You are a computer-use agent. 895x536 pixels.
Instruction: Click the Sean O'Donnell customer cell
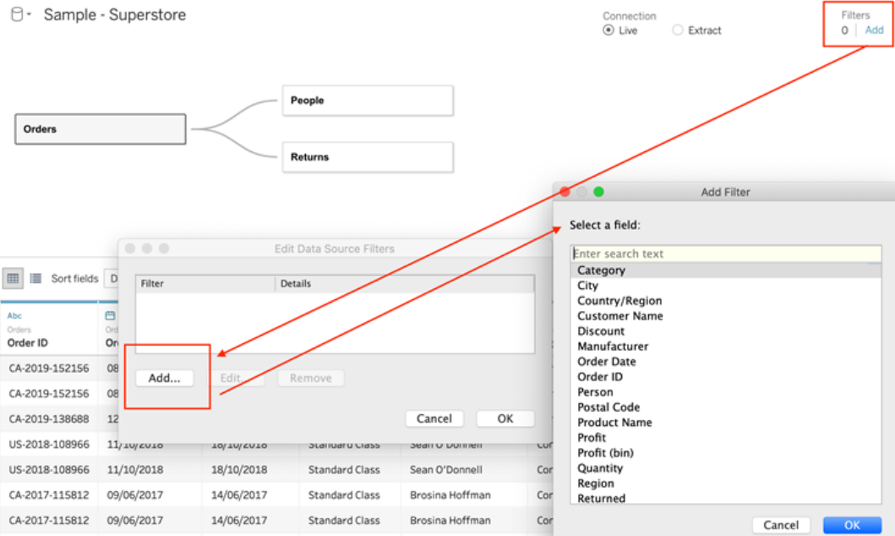445,470
